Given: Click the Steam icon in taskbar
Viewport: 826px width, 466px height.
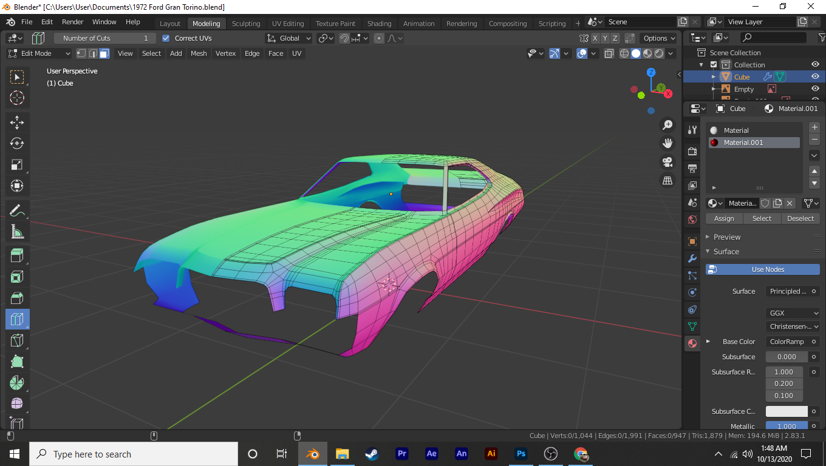Looking at the screenshot, I should 372,454.
